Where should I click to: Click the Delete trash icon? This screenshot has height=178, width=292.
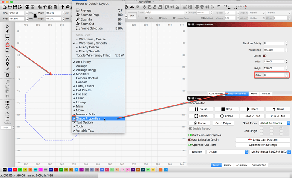coord(55,7)
